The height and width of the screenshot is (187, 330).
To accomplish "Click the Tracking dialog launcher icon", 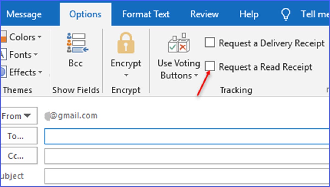I will coord(328,90).
